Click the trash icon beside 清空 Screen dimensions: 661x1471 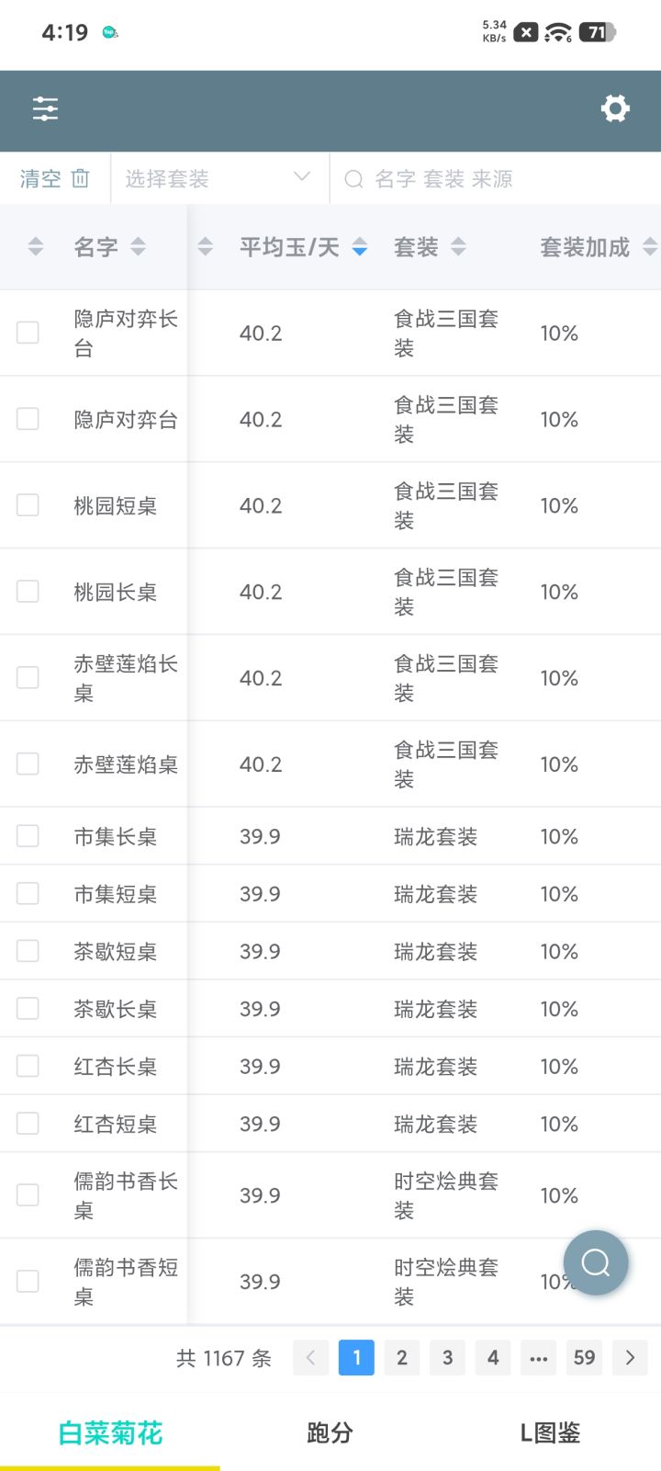click(x=81, y=178)
